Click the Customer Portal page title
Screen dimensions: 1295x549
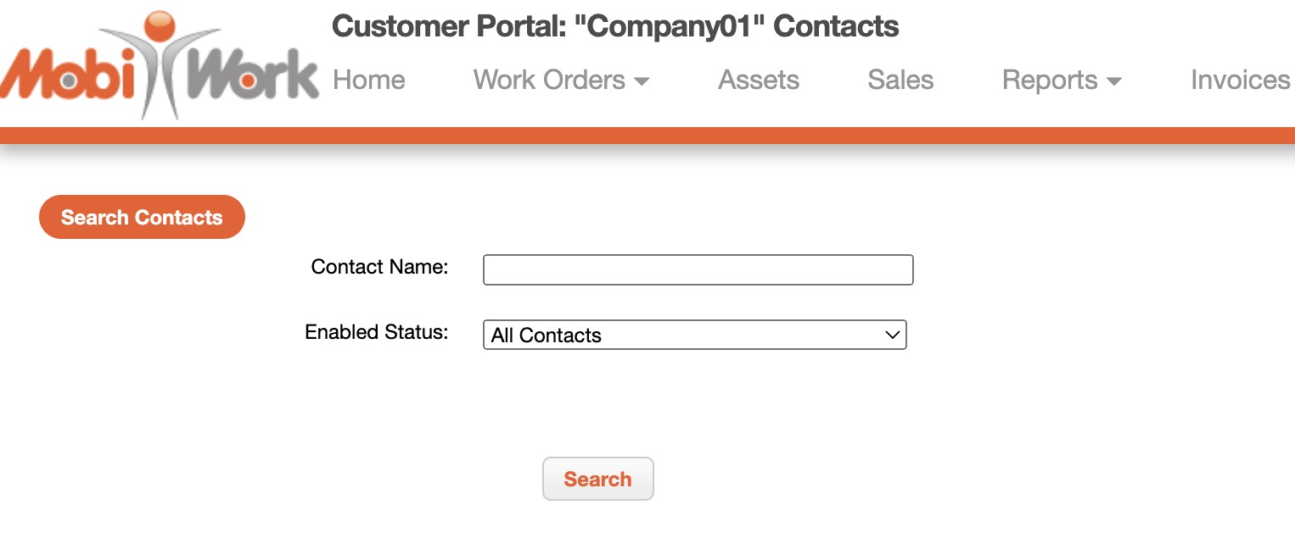point(615,26)
